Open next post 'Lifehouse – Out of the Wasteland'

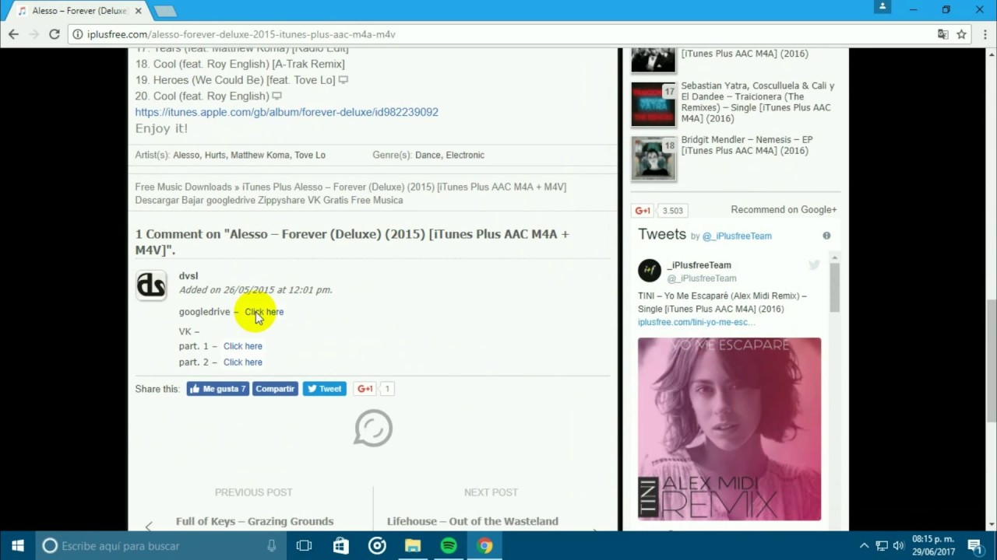473,521
